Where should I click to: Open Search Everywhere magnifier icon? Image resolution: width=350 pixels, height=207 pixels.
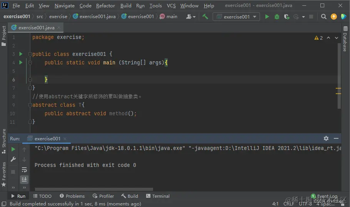click(x=324, y=17)
